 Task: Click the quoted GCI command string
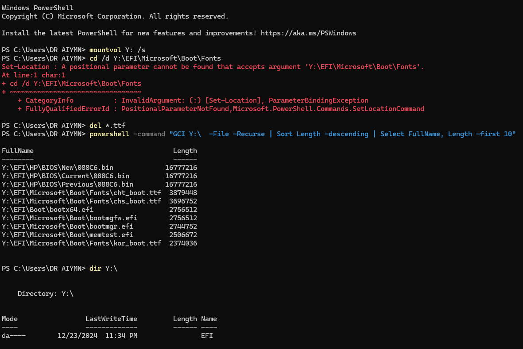343,134
